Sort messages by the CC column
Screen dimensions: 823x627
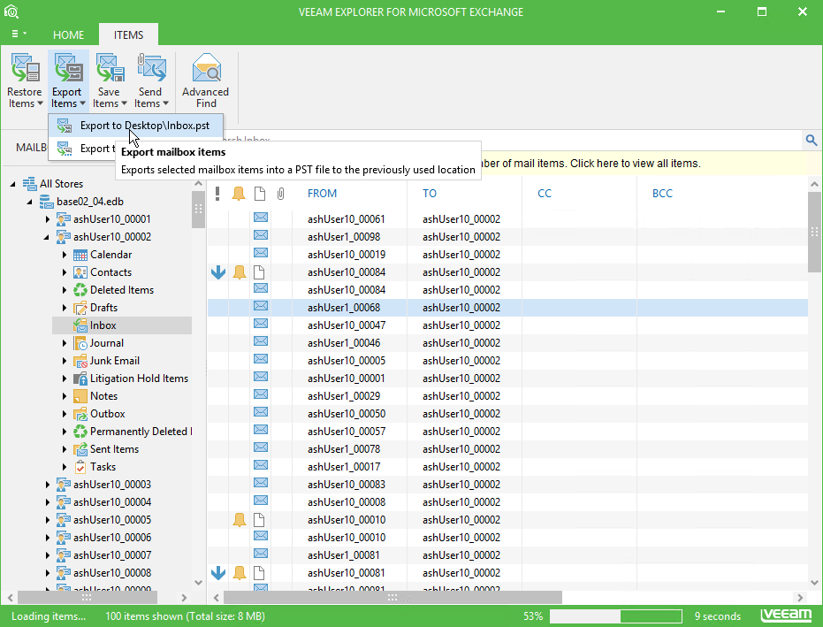point(545,194)
